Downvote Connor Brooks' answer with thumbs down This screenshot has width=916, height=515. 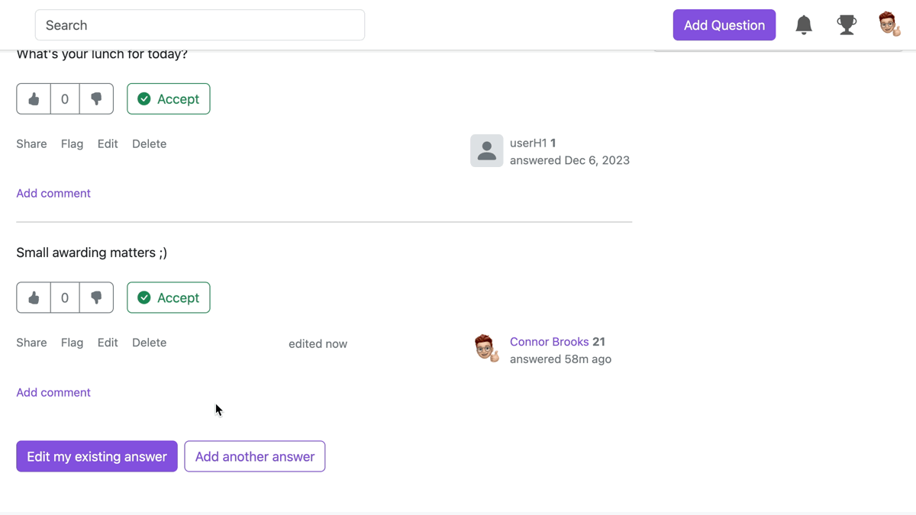click(x=96, y=298)
